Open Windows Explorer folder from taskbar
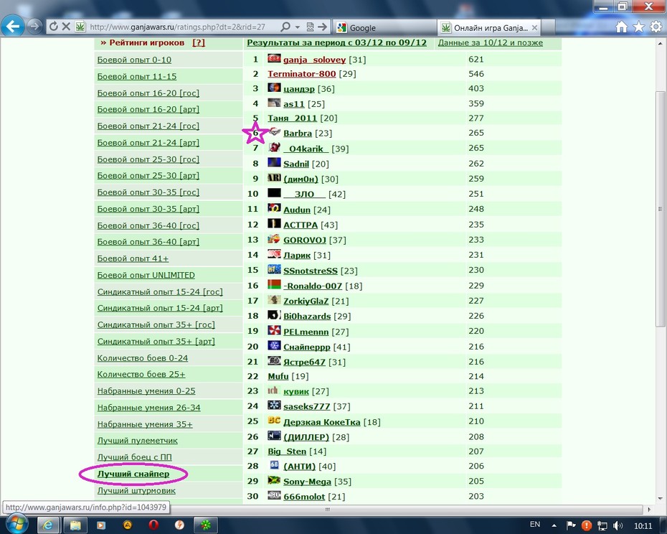The width and height of the screenshot is (667, 534). click(x=75, y=525)
